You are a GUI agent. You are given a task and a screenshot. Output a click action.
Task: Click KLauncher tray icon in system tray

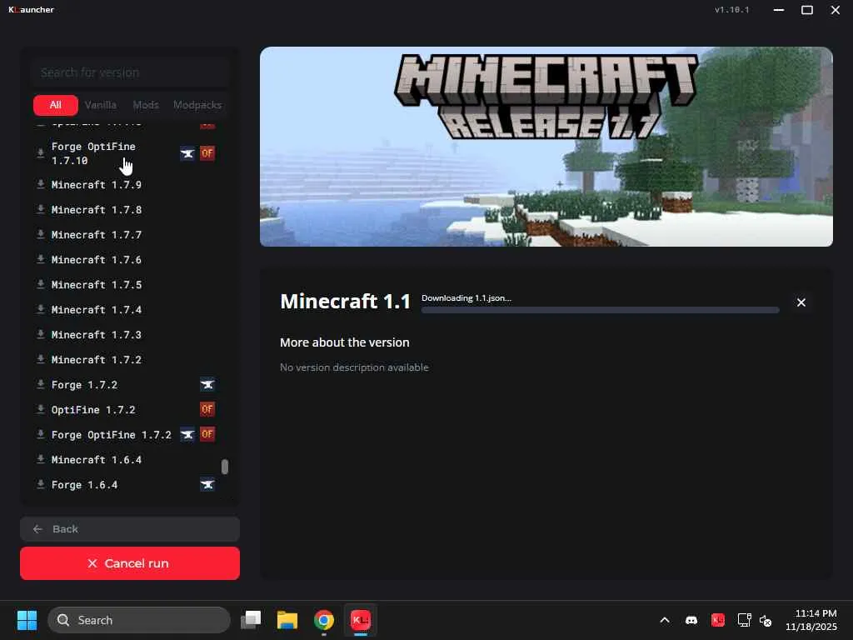pos(717,620)
